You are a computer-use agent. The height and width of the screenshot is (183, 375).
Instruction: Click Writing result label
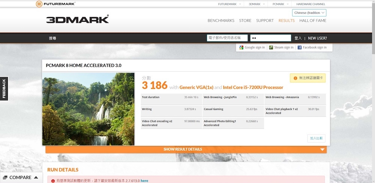click(147, 109)
